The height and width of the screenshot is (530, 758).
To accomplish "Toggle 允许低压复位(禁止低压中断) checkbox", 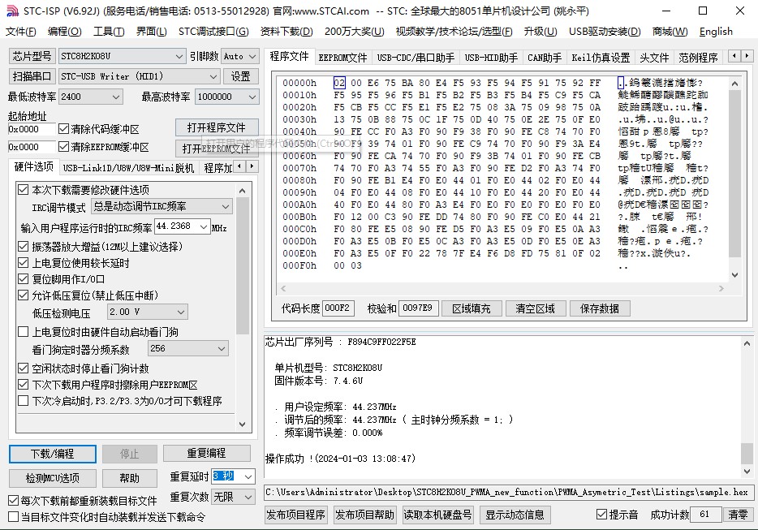I will (x=24, y=295).
